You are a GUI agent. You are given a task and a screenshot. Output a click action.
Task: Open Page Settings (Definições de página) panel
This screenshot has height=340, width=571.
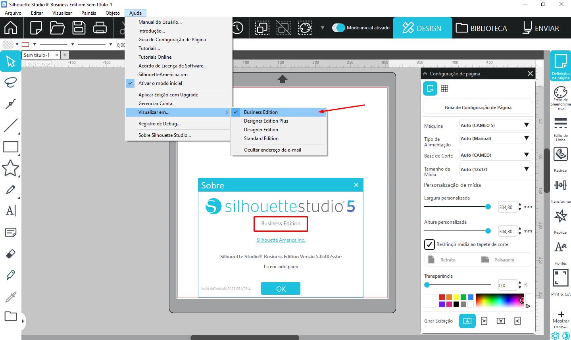pos(560,66)
